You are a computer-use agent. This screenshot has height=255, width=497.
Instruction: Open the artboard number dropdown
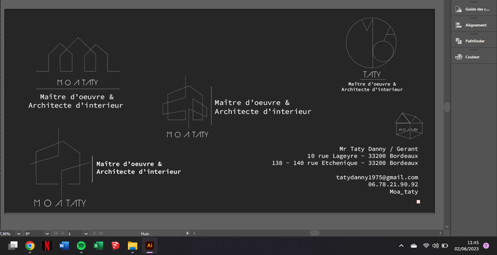tap(86, 233)
